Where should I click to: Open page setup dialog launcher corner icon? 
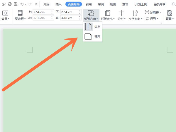pyautogui.click(x=161, y=23)
